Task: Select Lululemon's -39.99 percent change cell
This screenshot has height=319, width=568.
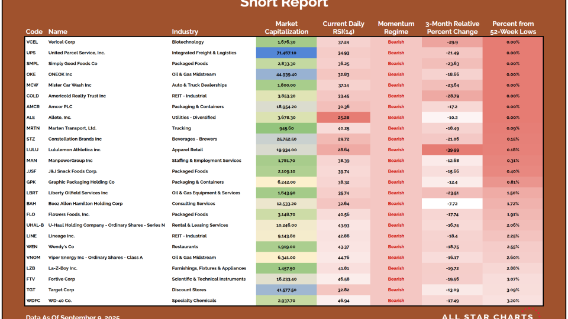Action: pos(452,150)
